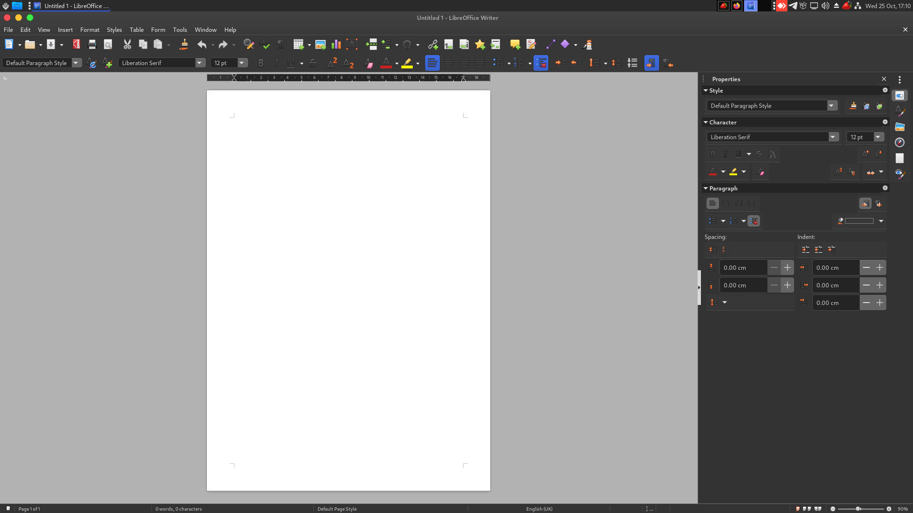Toggle Bold in formatting toolbar
Screen dimensions: 913x513
pos(261,63)
